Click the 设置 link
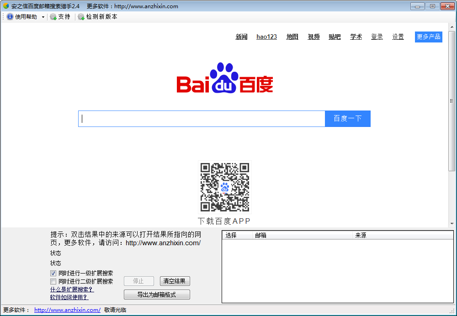Image resolution: width=457 pixels, height=316 pixels. click(x=398, y=37)
